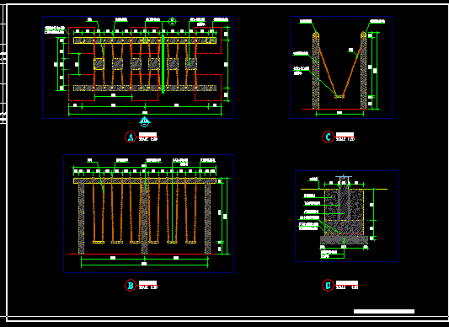Click the circled letter D drawing marker
Screen dimensions: 449x327
(x=328, y=286)
